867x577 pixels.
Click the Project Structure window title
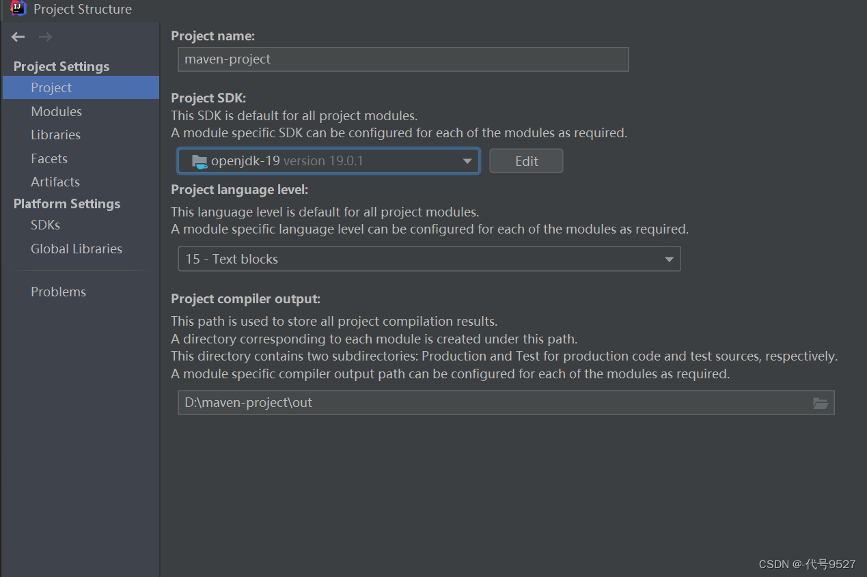coord(83,9)
